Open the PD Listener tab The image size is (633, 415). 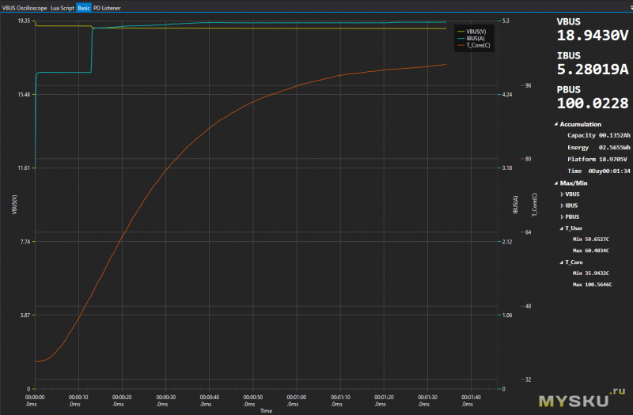point(107,8)
